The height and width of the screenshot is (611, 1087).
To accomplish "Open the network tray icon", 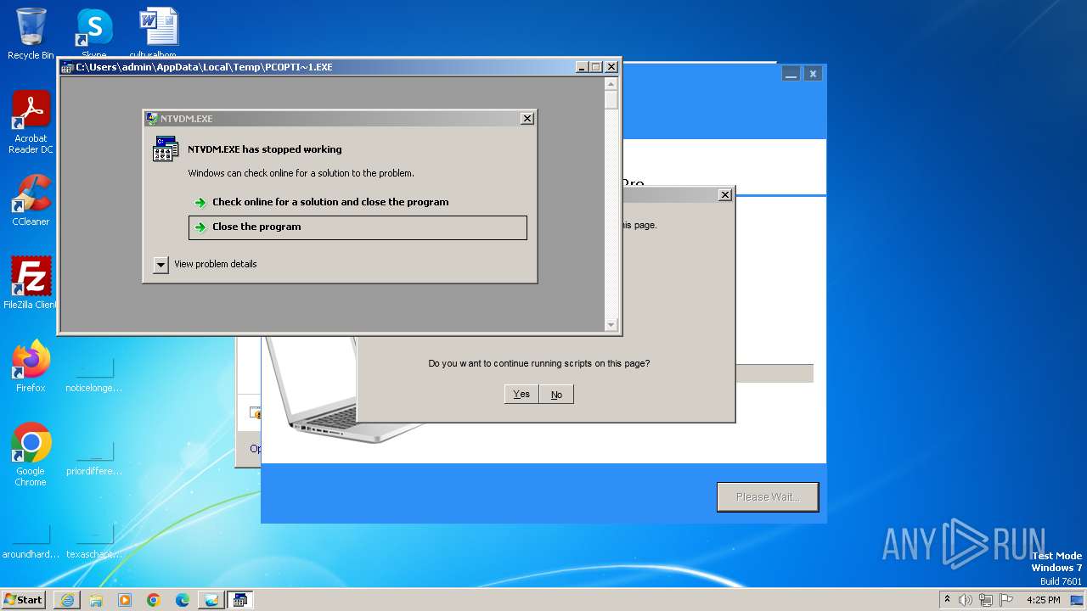I will click(x=986, y=600).
